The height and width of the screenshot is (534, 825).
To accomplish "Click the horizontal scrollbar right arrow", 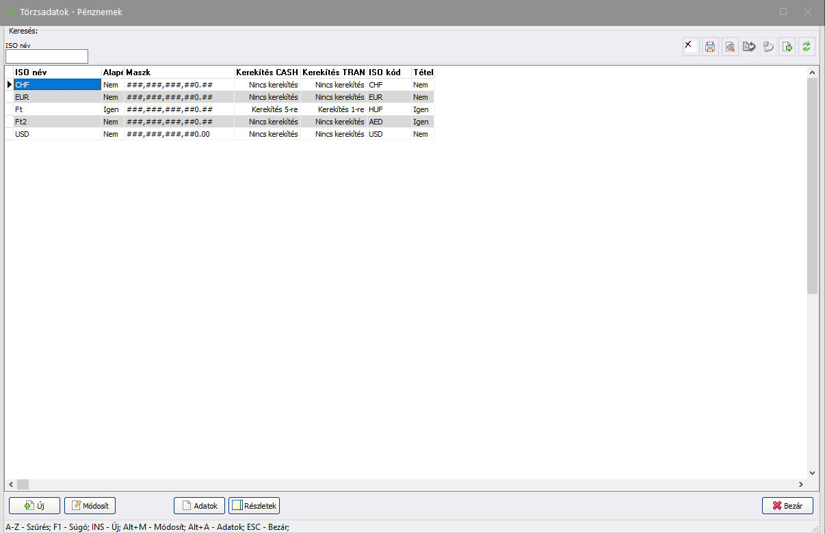I will [x=801, y=484].
